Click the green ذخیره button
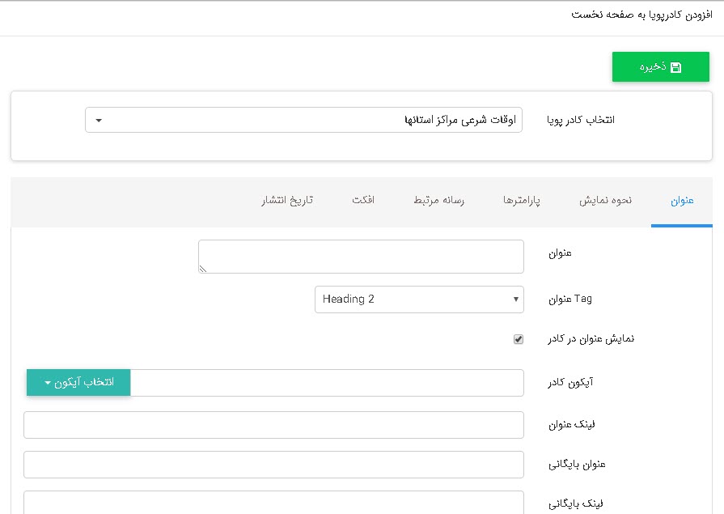 [x=660, y=67]
